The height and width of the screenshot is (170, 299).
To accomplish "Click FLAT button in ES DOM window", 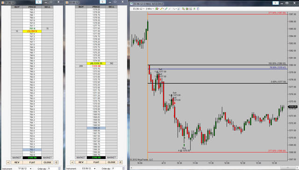I will coord(96,163).
